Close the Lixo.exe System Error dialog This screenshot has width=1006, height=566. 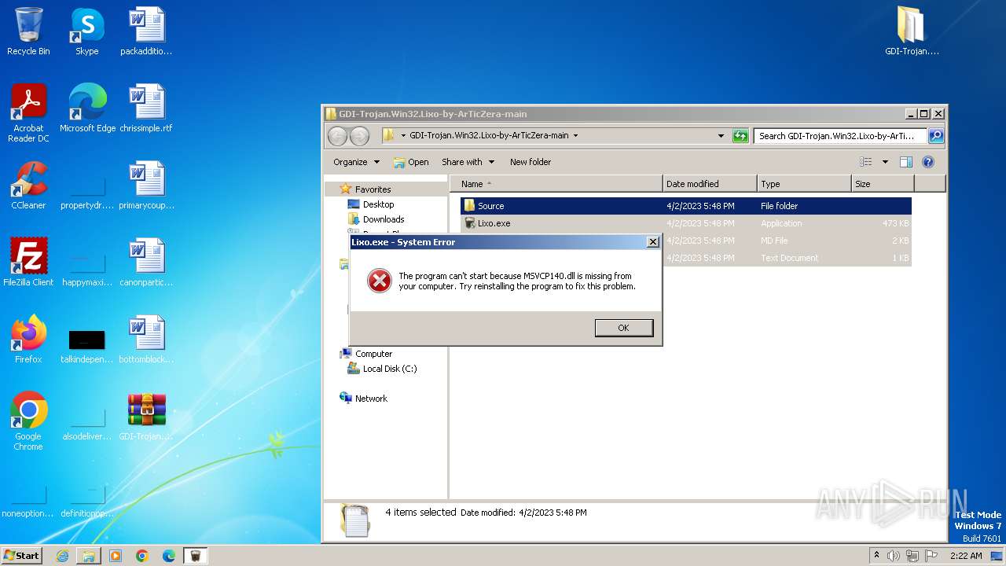coord(652,242)
